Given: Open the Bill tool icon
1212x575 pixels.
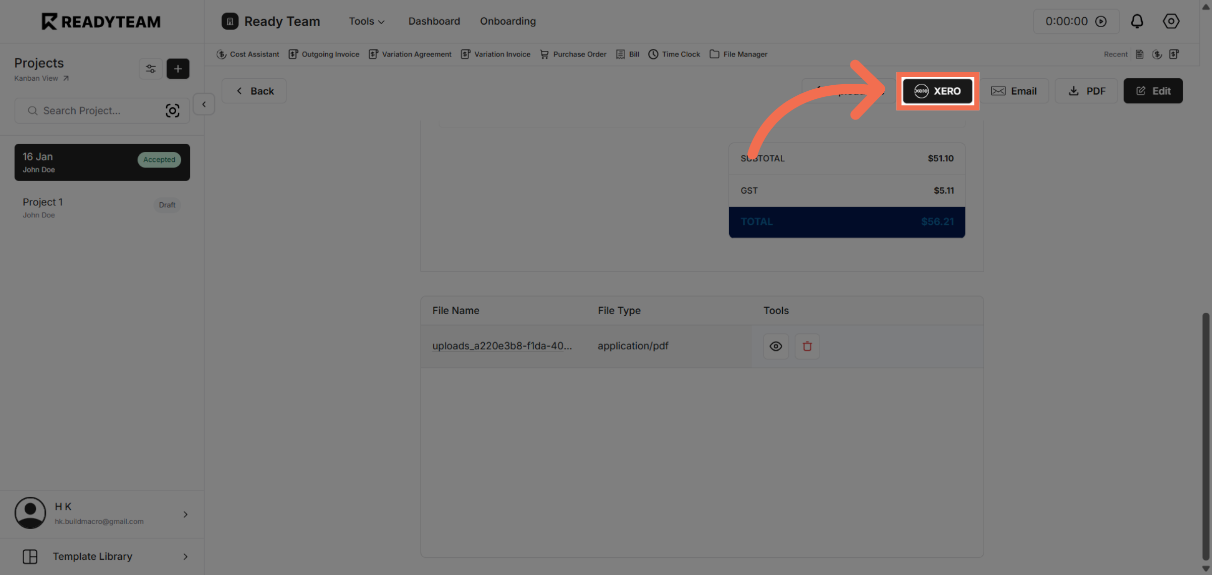Looking at the screenshot, I should pos(620,54).
